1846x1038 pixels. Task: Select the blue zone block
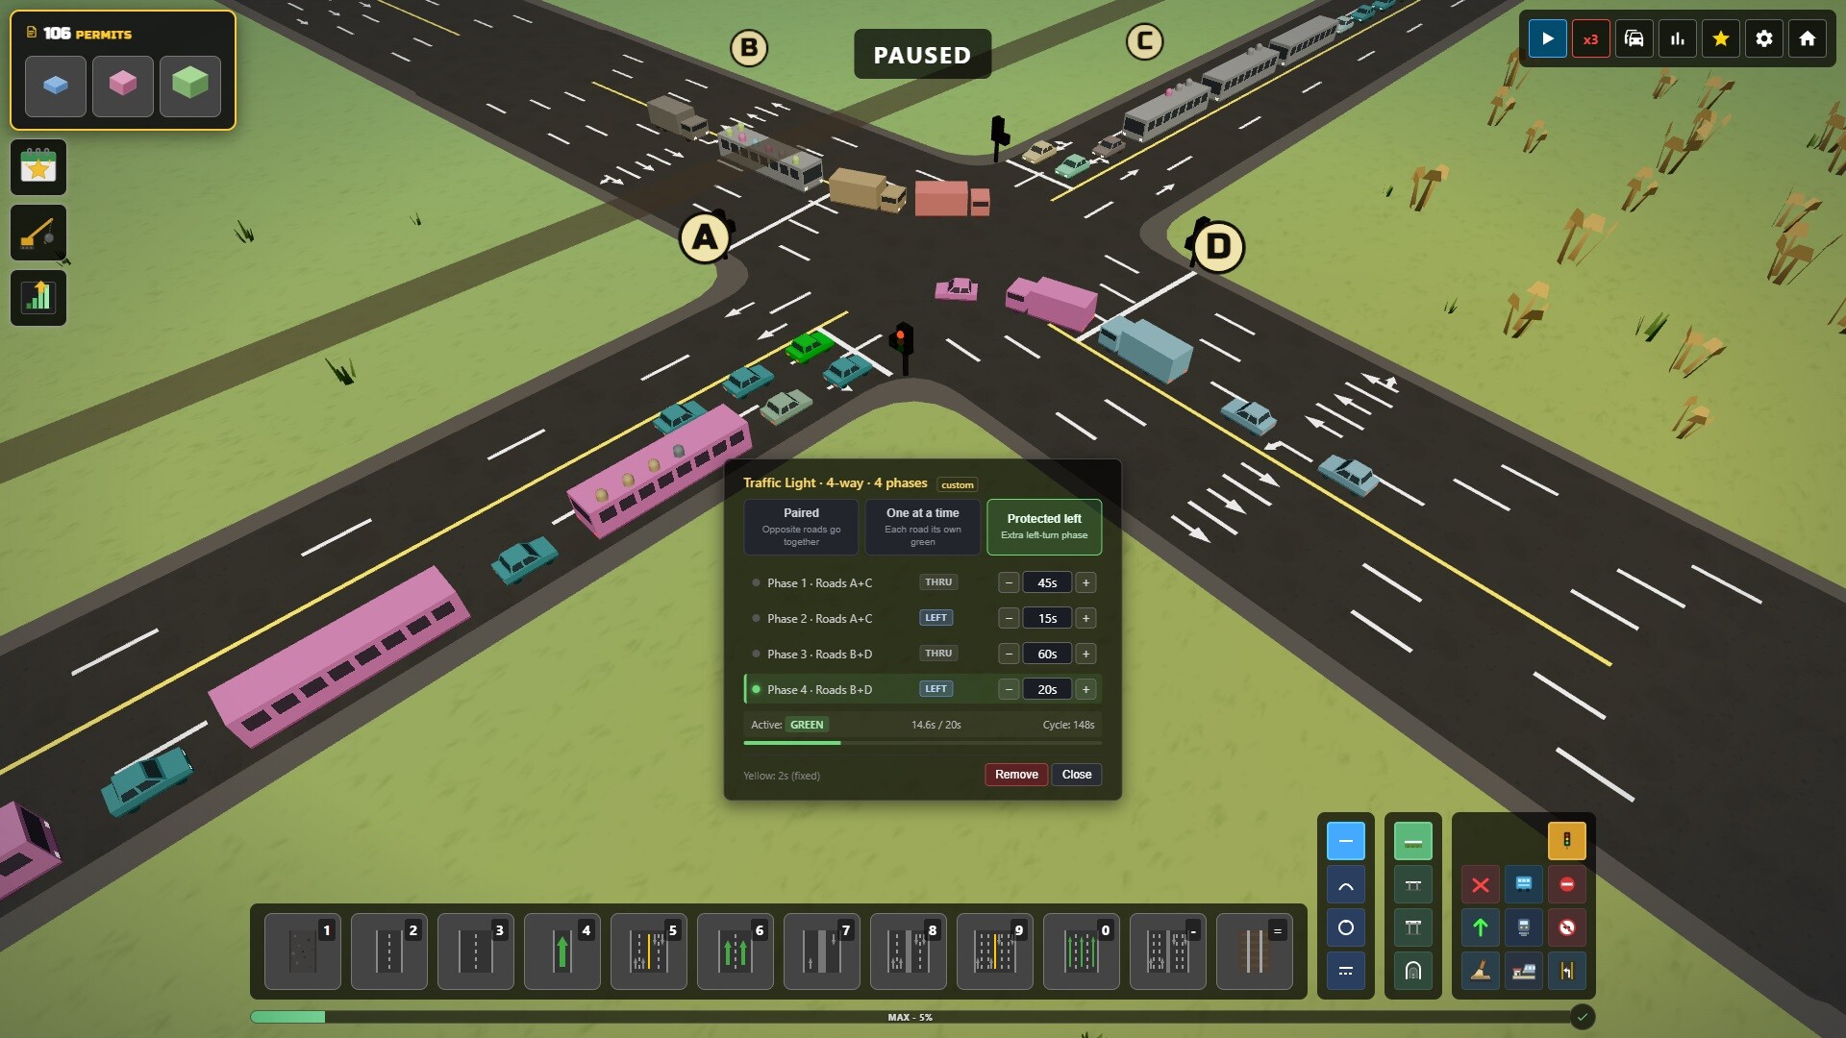pyautogui.click(x=56, y=86)
